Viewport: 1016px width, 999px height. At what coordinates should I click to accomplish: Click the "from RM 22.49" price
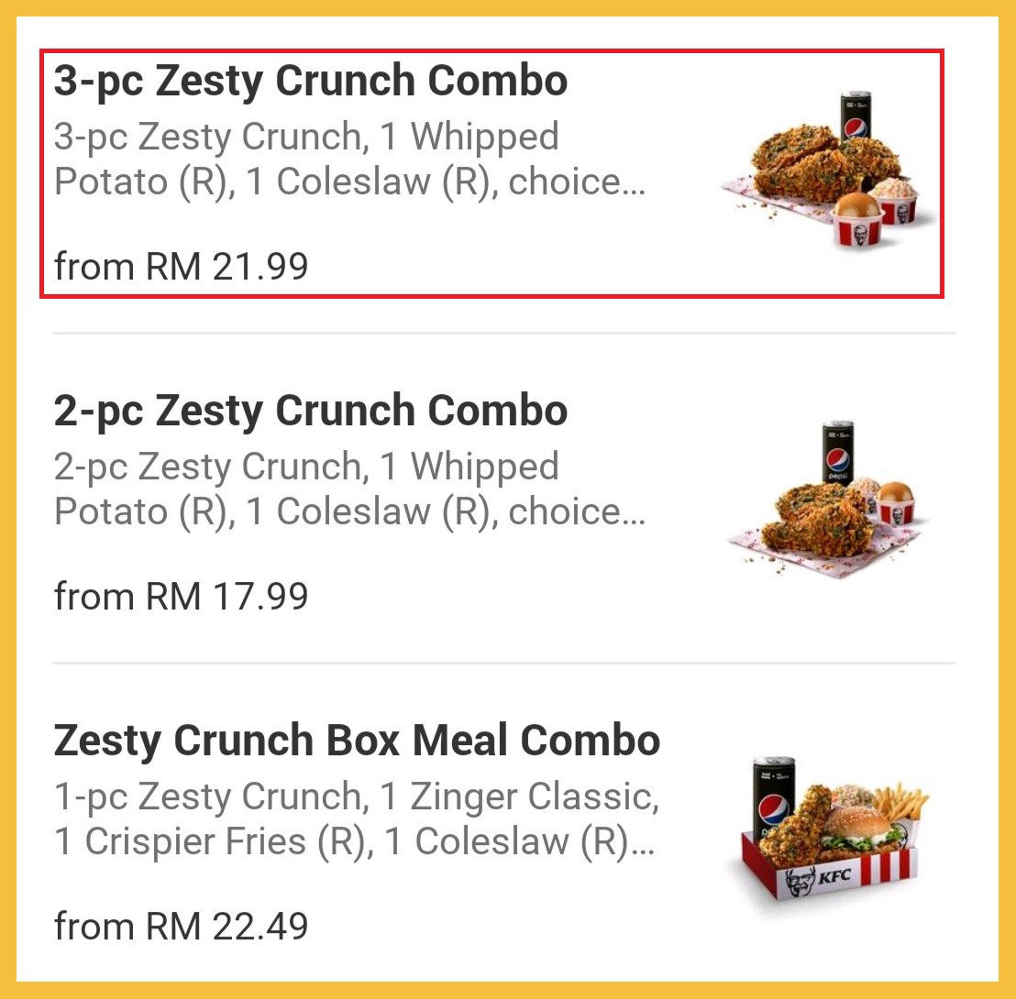coord(182,927)
